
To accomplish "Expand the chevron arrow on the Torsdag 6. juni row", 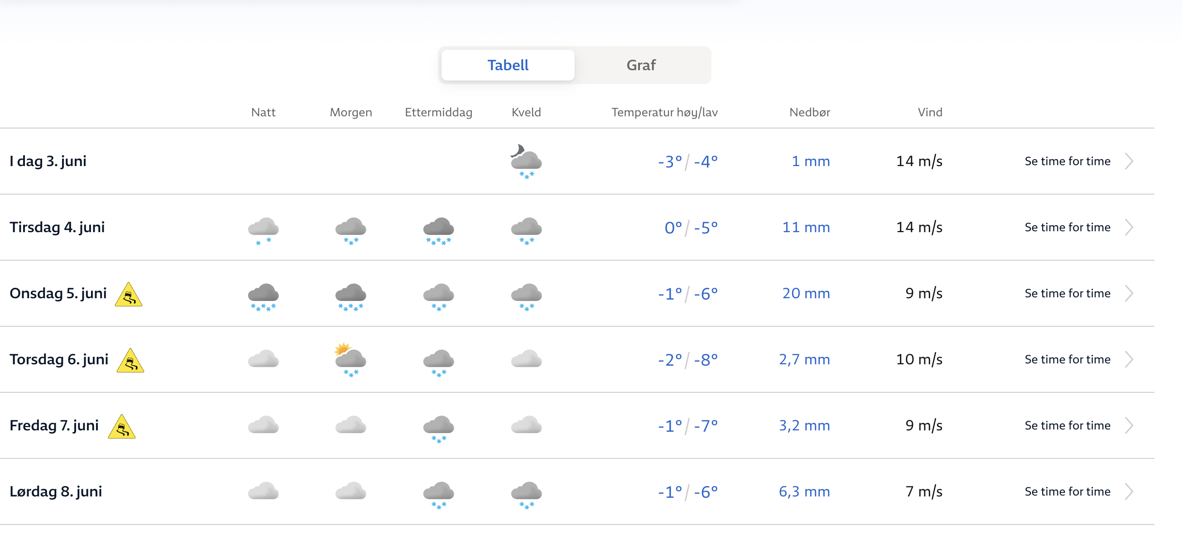I will 1129,359.
